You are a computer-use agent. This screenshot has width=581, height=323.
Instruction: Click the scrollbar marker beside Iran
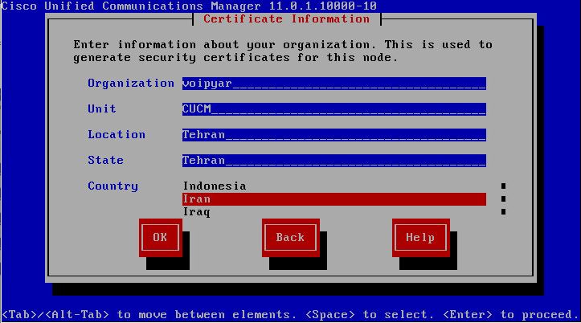point(503,199)
